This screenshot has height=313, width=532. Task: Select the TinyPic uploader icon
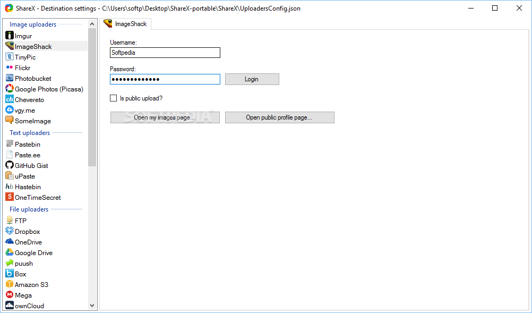tap(10, 57)
